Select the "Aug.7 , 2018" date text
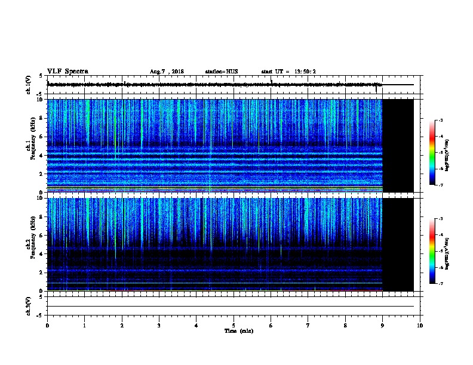This screenshot has width=473, height=365. click(167, 72)
